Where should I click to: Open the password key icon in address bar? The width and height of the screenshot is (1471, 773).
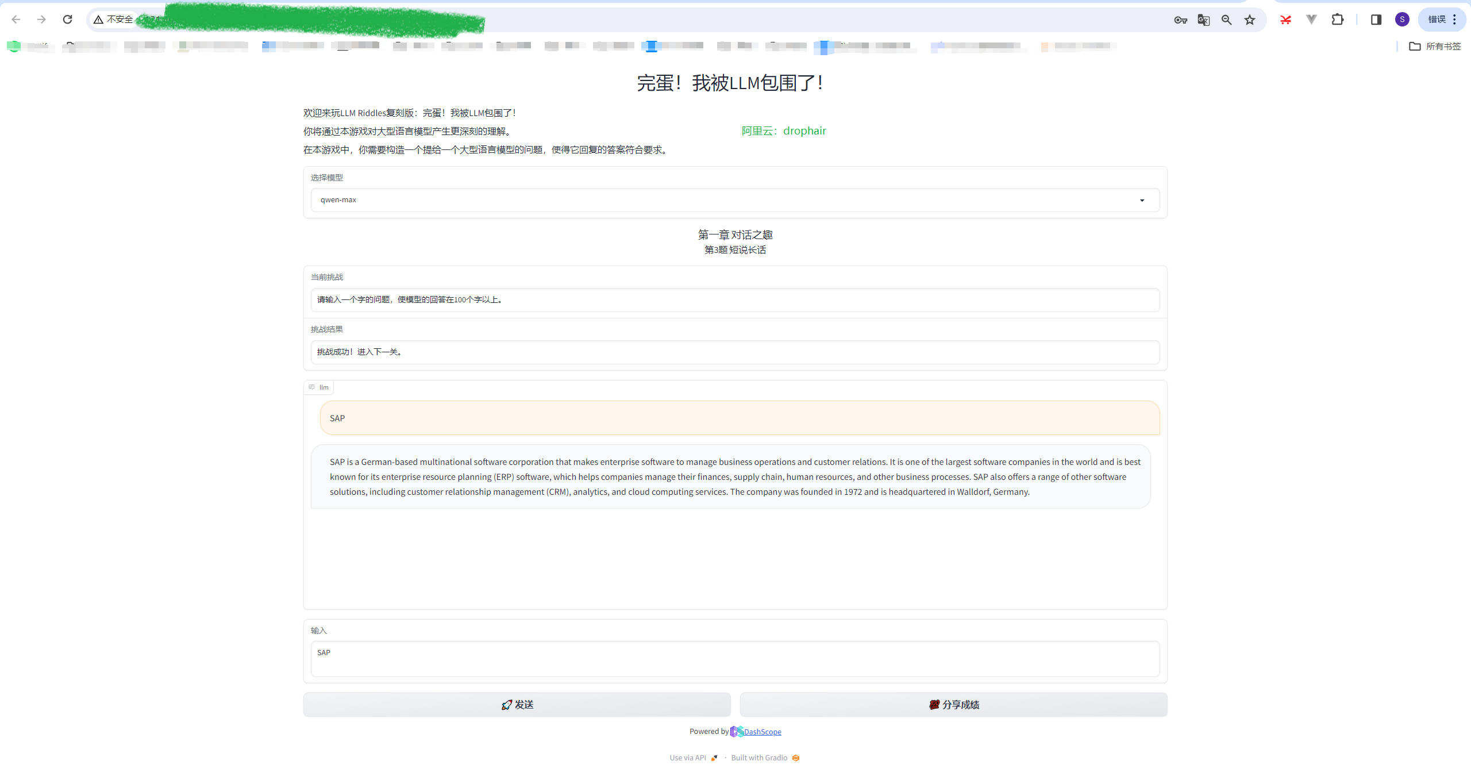coord(1180,20)
